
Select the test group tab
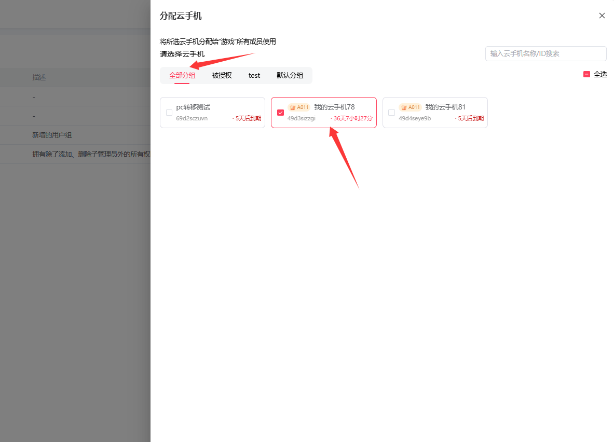tap(254, 75)
